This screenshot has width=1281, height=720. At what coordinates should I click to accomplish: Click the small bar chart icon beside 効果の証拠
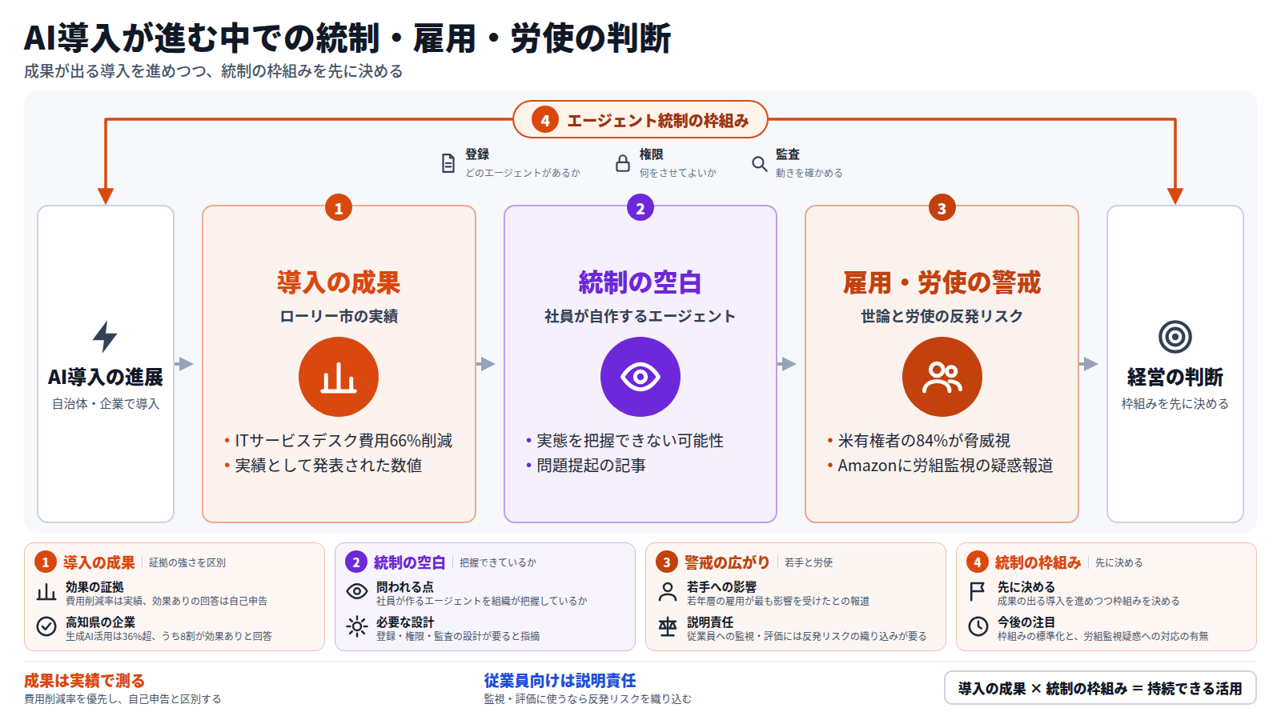46,593
